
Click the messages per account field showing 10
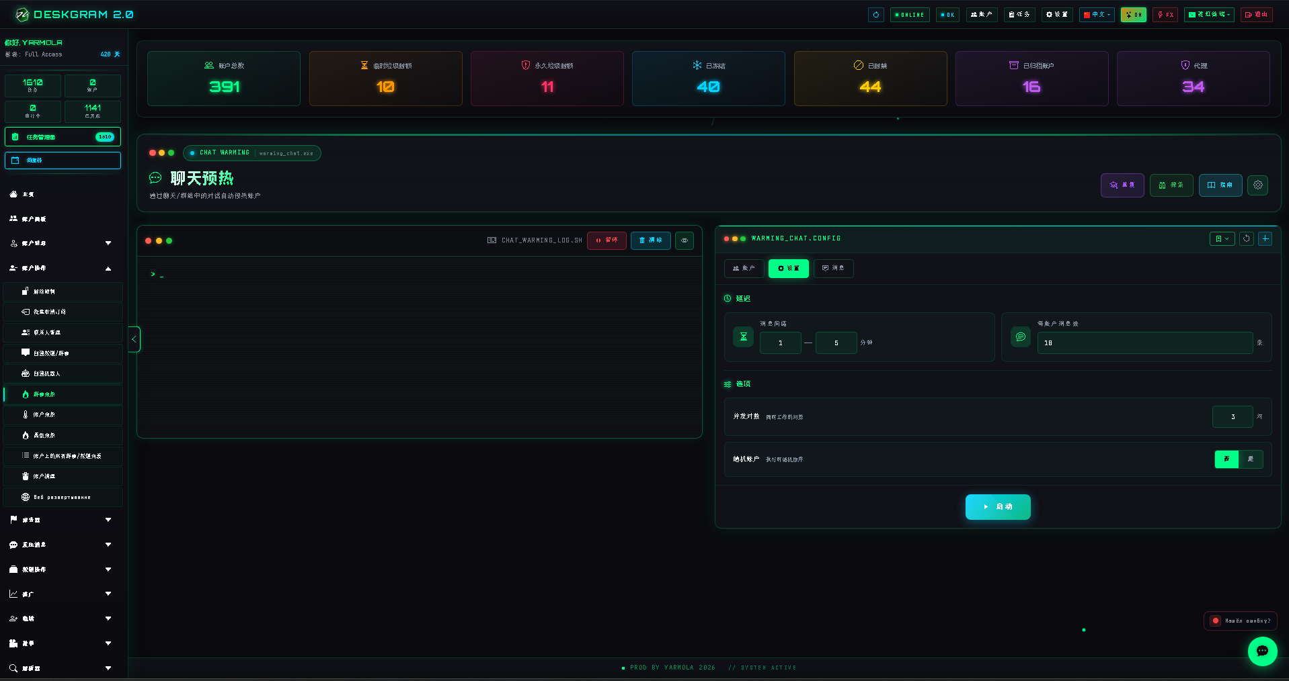tap(1145, 343)
